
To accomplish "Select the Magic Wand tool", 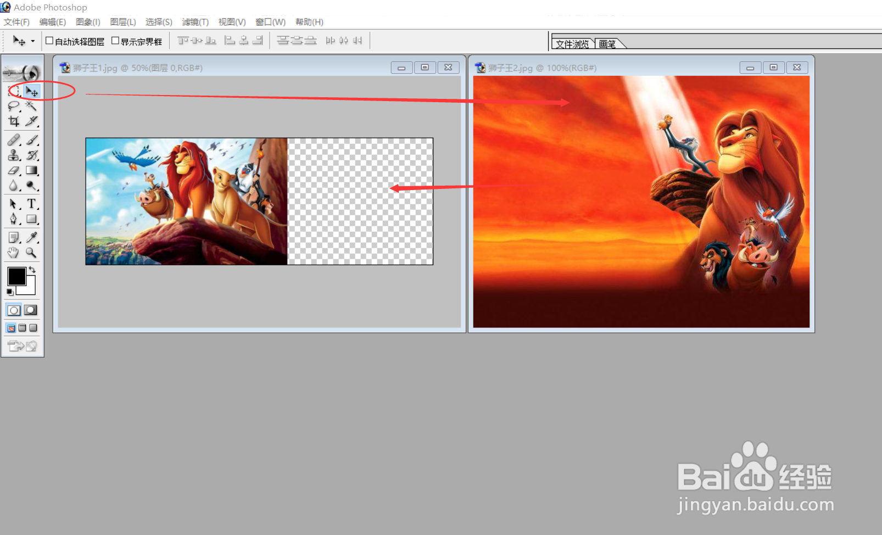I will pyautogui.click(x=32, y=106).
